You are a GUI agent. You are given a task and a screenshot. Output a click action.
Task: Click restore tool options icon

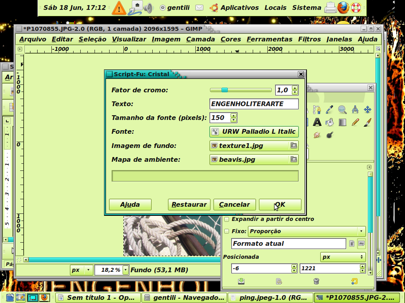tap(279, 281)
